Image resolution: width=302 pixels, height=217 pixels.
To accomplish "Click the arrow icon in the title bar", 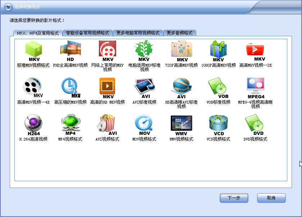I will tap(9, 7).
